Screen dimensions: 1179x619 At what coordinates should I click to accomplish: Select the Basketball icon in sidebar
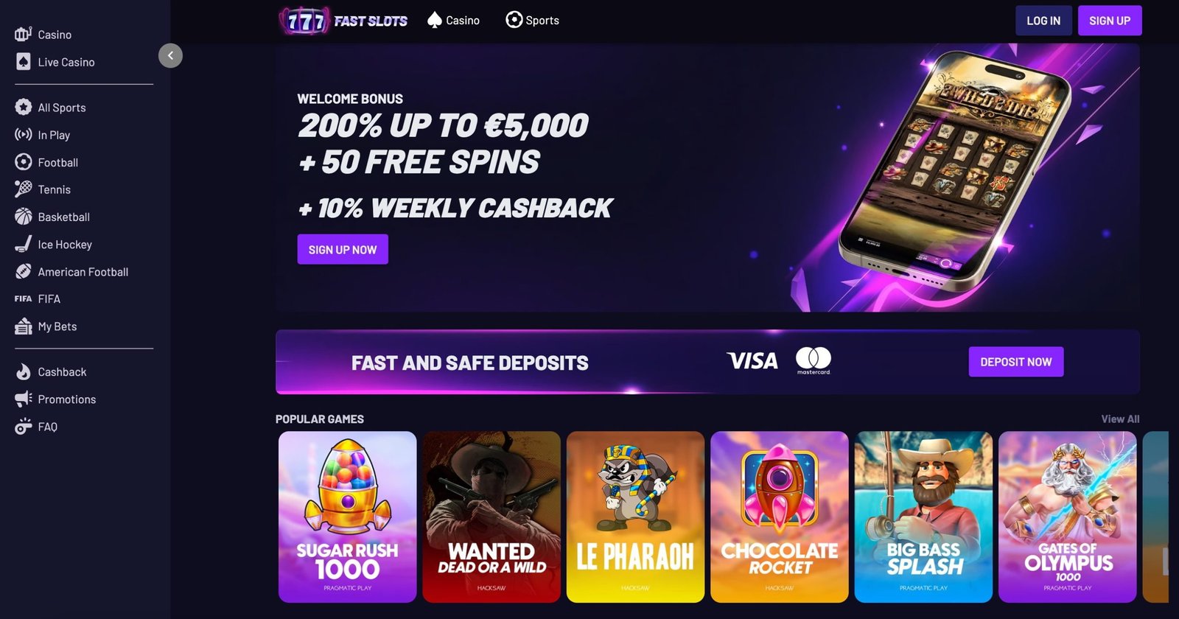(23, 217)
